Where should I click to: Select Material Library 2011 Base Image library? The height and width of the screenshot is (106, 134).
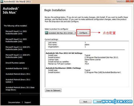pyautogui.click(x=20, y=89)
